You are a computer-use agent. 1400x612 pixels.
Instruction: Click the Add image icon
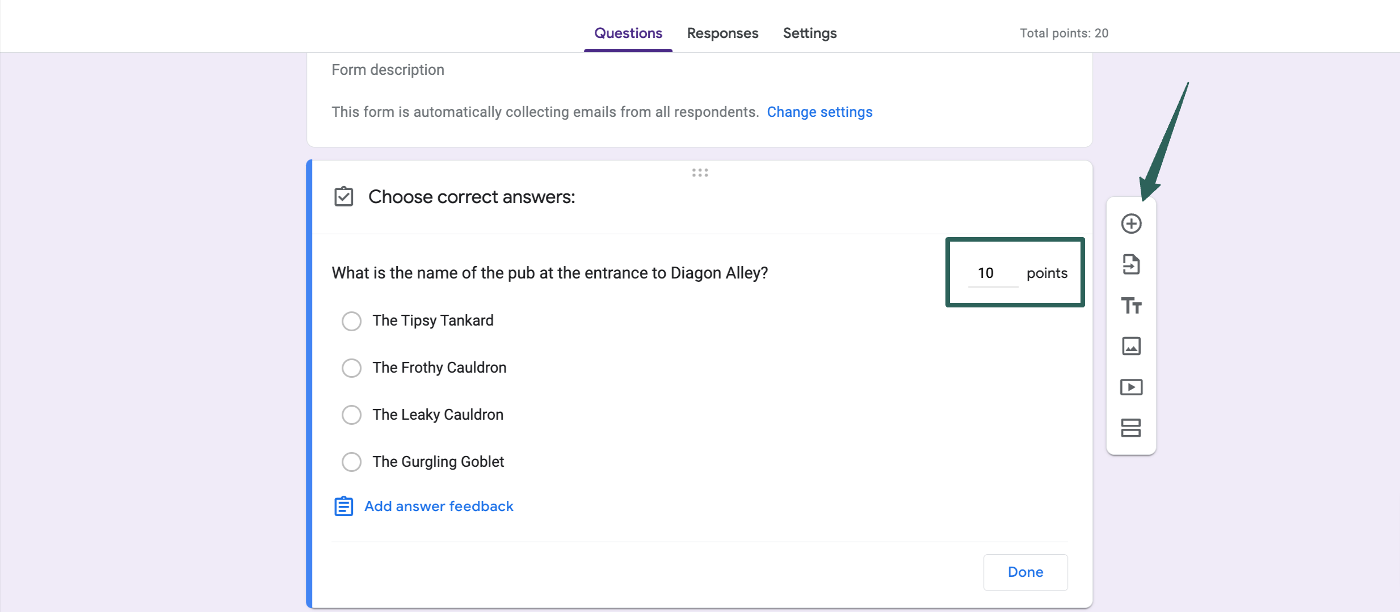coord(1131,346)
